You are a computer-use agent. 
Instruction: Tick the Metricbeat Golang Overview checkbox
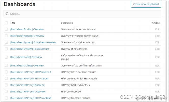coord(6,65)
